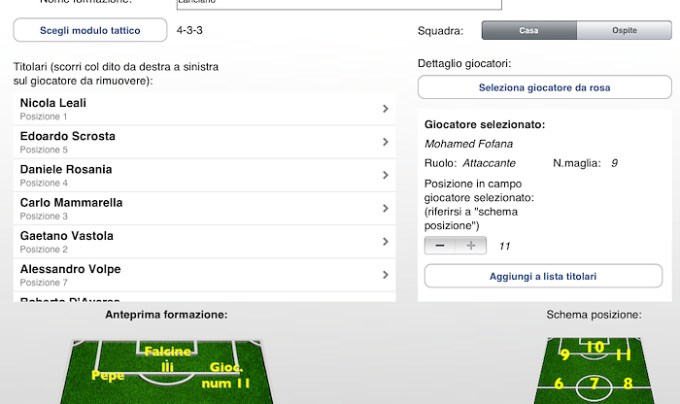Tap the formation preview pitch thumbnail
Viewport: 680px width, 404px height.
[x=168, y=370]
